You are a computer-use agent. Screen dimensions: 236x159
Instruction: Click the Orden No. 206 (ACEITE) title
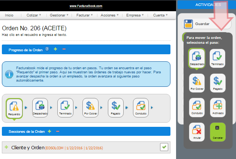point(34,28)
